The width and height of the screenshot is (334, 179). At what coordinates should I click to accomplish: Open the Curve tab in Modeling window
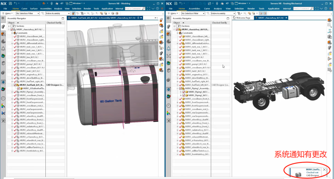(24, 9)
